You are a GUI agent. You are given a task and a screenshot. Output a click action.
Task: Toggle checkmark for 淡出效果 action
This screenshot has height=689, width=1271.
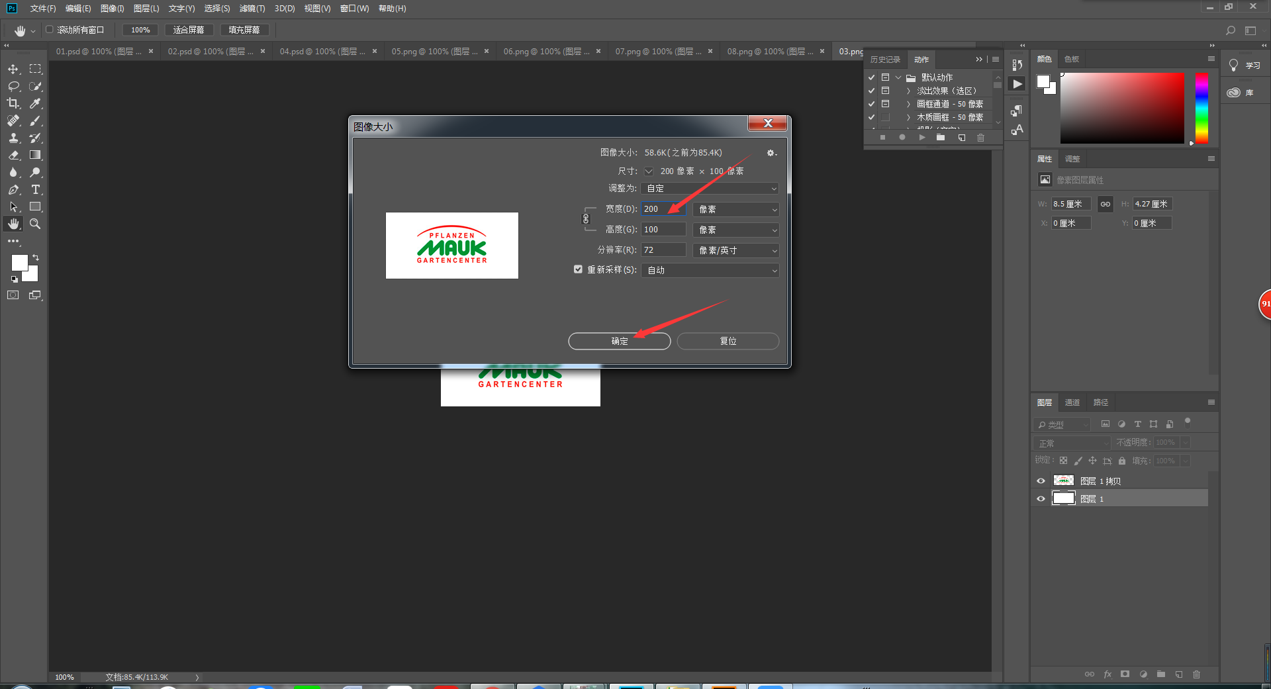[x=872, y=91]
